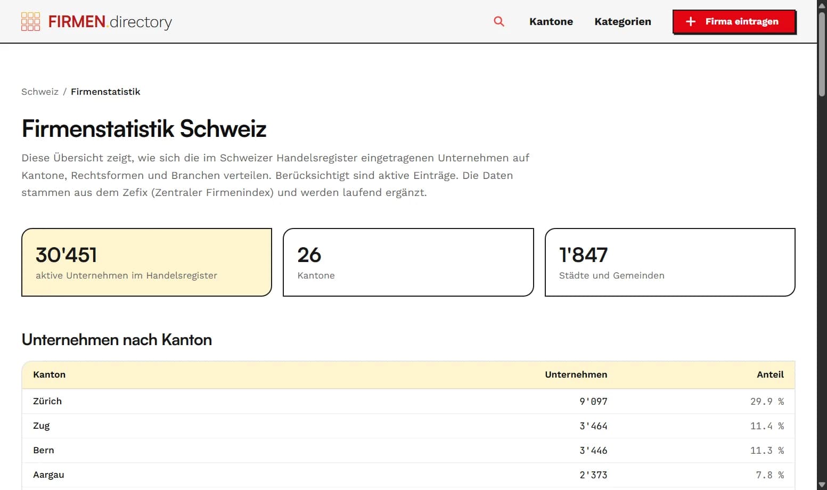827x490 pixels.
Task: Click the 11.3 % share value
Action: tap(767, 450)
